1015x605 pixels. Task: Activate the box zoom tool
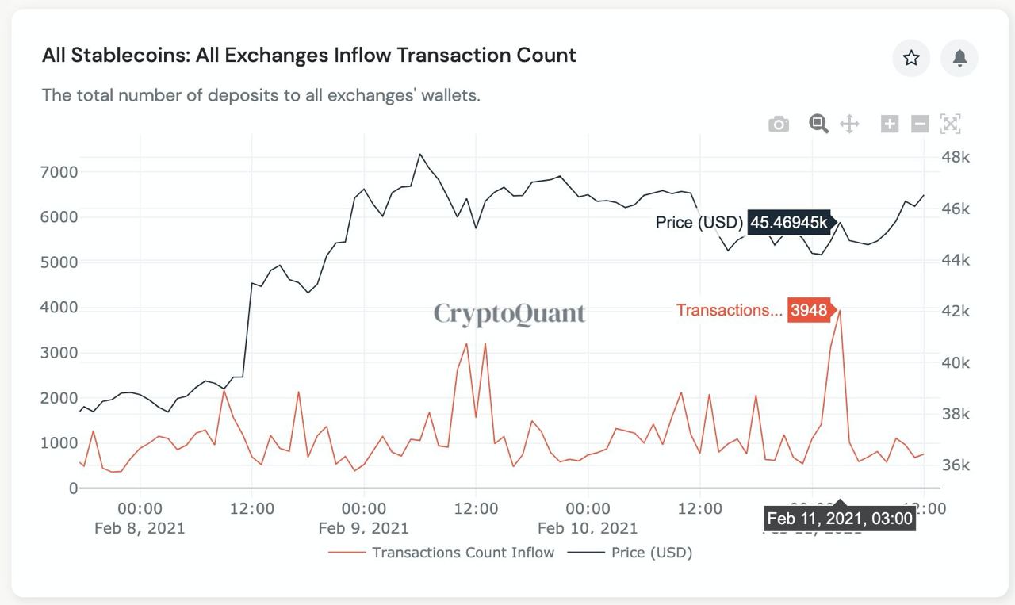tap(818, 124)
